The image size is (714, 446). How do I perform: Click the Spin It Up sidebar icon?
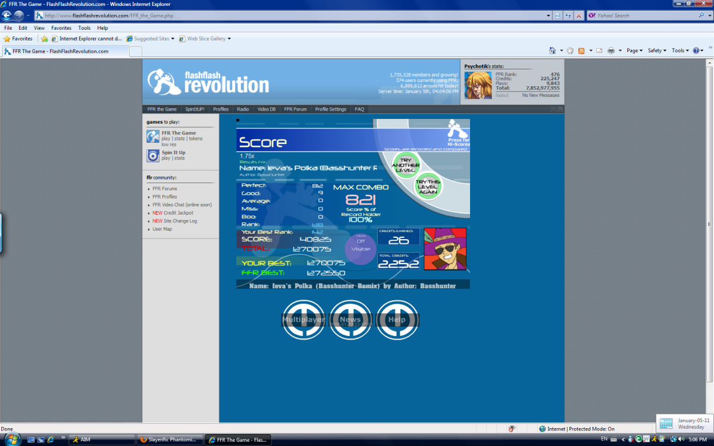(153, 156)
